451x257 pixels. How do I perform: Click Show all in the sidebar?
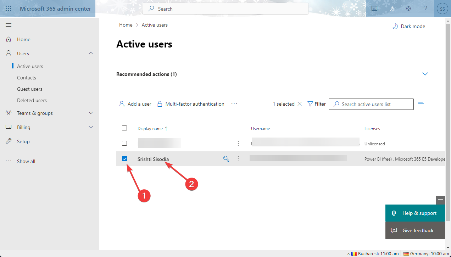26,161
